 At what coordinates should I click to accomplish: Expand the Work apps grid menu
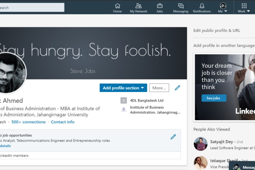click(244, 8)
